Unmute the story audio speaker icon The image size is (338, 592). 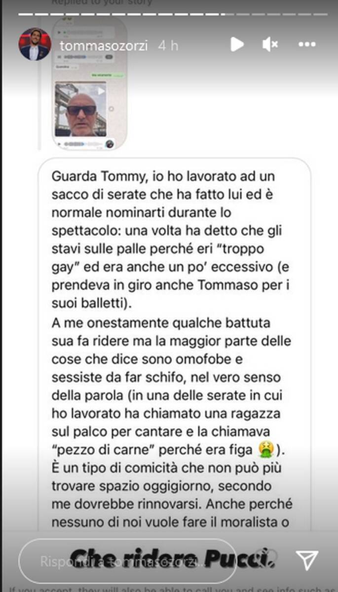click(x=270, y=44)
